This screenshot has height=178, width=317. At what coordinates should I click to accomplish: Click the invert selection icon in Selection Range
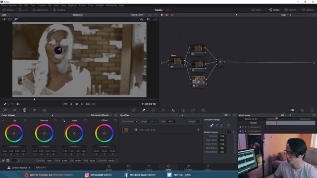pyautogui.click(x=229, y=125)
